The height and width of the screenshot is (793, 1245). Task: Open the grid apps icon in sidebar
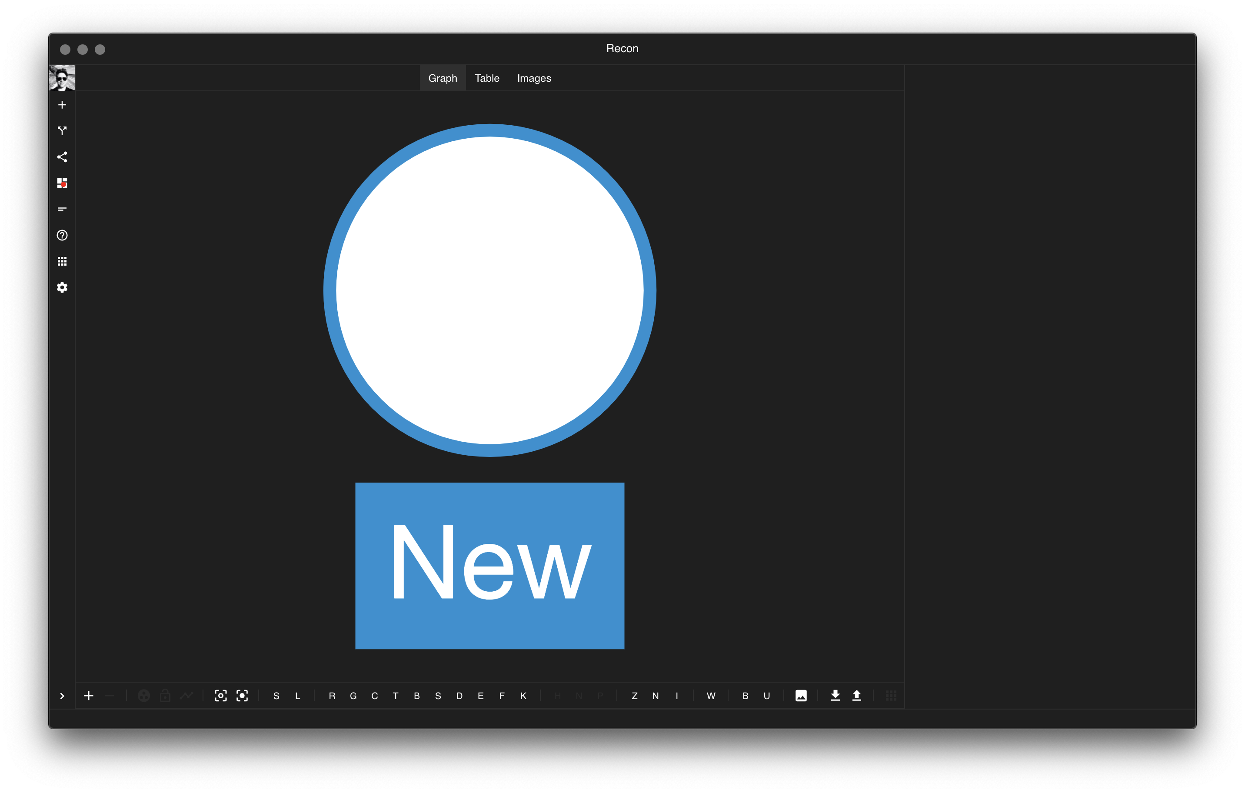tap(62, 262)
